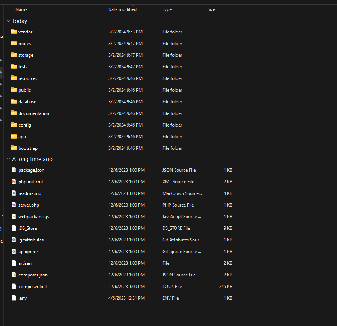Select the tests folder icon
The image size is (337, 326).
(14, 66)
